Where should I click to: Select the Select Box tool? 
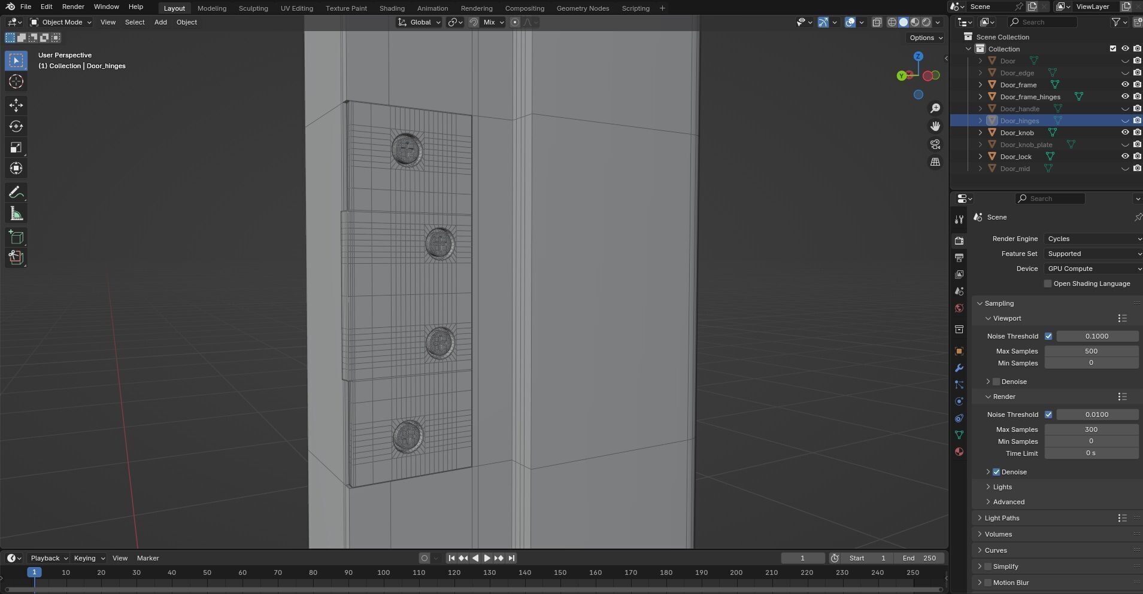16,60
